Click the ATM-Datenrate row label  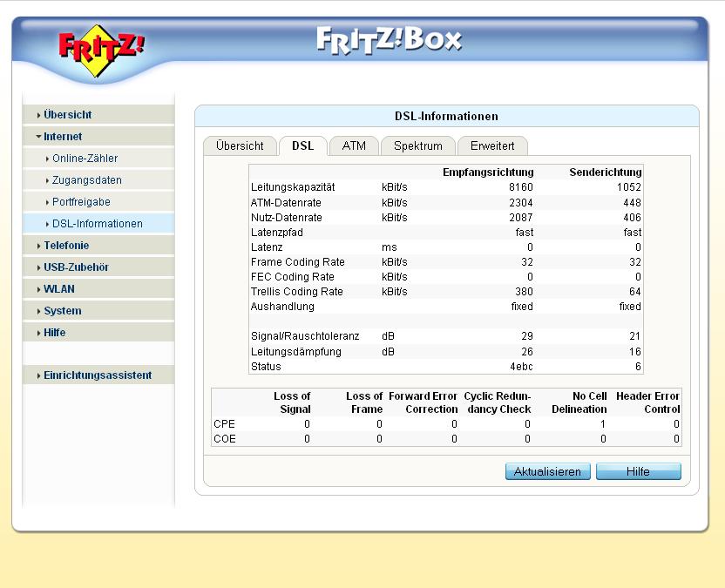click(286, 202)
